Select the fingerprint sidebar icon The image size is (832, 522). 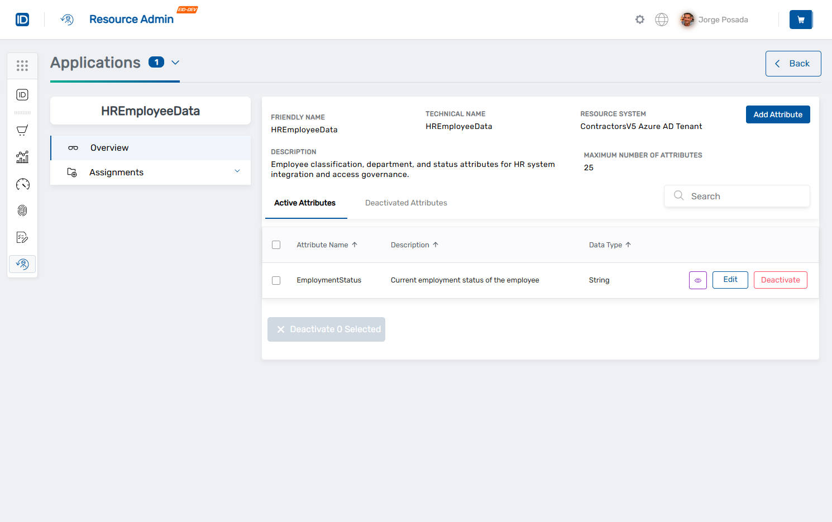click(22, 210)
